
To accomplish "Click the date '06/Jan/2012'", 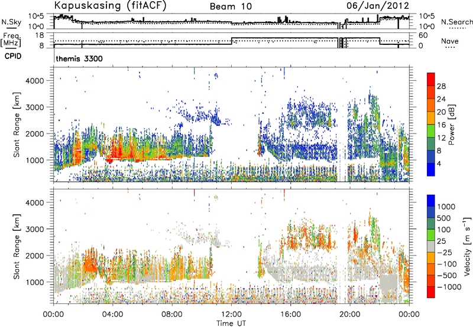I will 378,6.
